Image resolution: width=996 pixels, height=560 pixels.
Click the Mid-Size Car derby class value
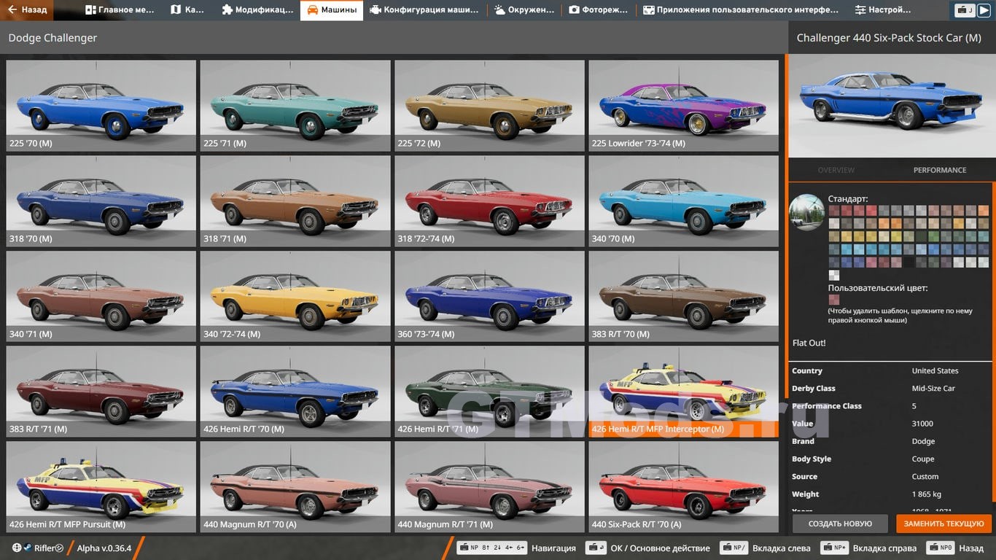(x=933, y=389)
